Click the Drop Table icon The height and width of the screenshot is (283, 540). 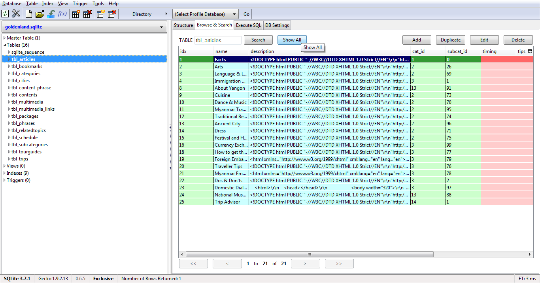[x=87, y=13]
